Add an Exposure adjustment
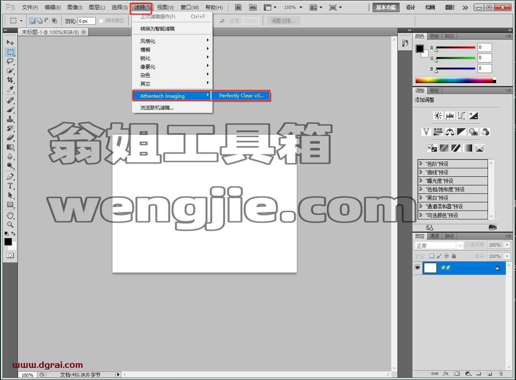 473,116
